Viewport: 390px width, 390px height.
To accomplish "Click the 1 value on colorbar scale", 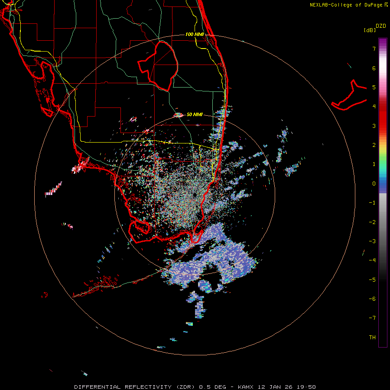I will click(374, 164).
